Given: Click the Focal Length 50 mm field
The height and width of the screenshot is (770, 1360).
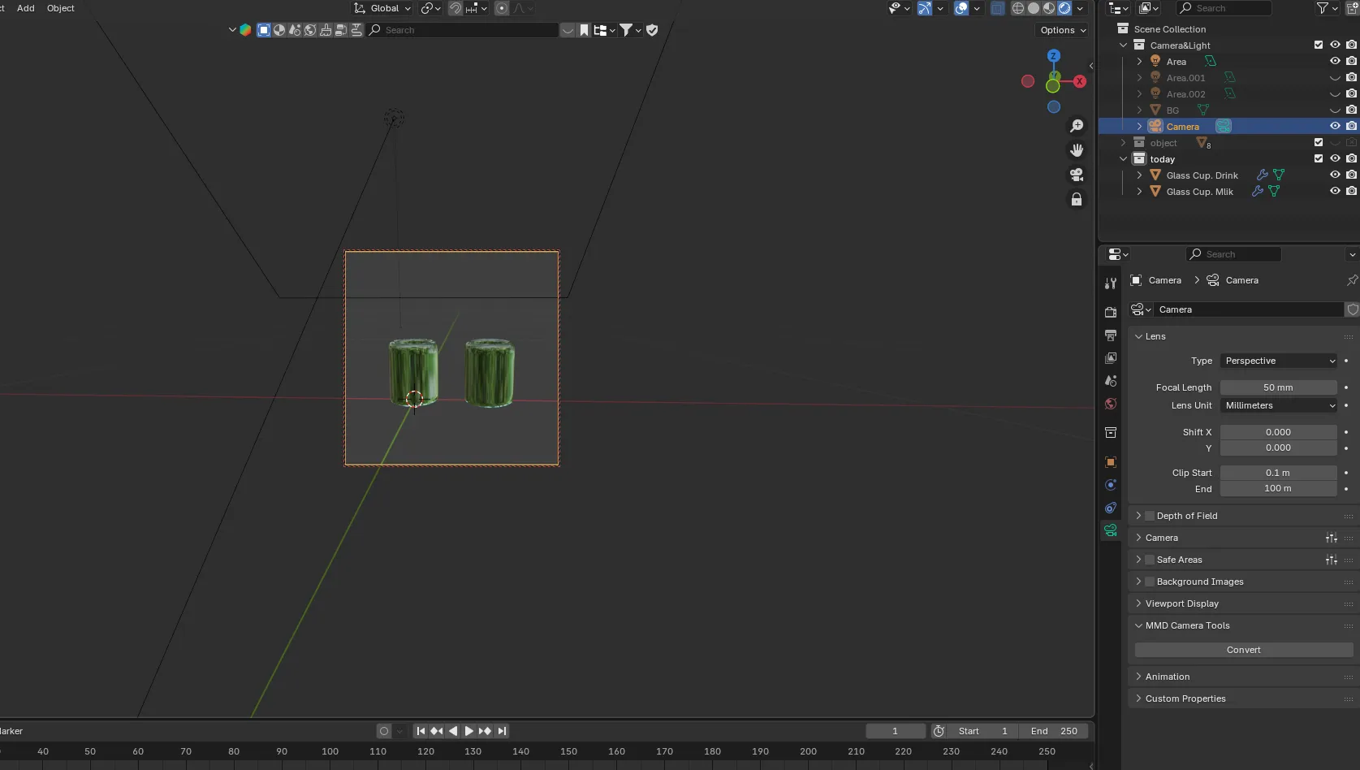Looking at the screenshot, I should pos(1278,387).
